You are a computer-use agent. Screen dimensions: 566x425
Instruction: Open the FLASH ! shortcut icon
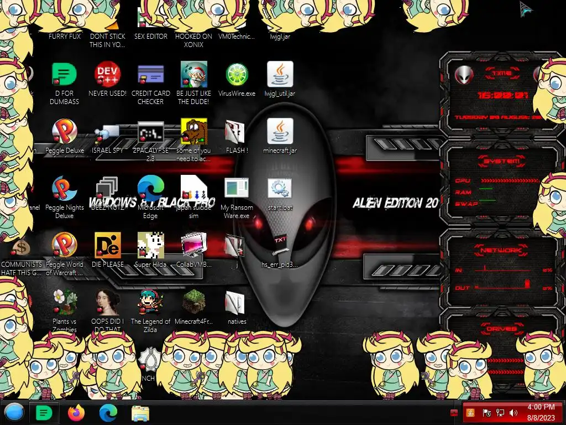[x=235, y=132]
